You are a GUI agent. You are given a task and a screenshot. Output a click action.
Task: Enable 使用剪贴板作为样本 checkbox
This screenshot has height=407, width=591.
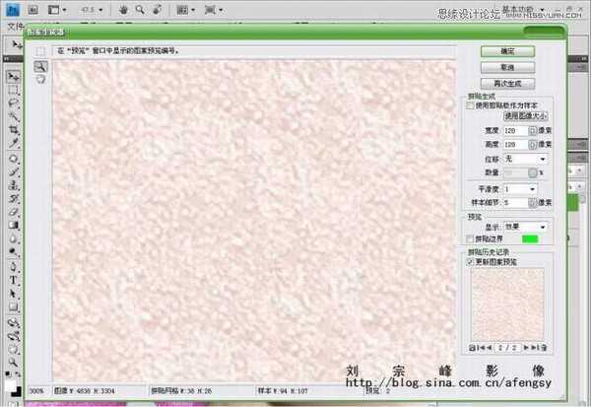[x=471, y=103]
